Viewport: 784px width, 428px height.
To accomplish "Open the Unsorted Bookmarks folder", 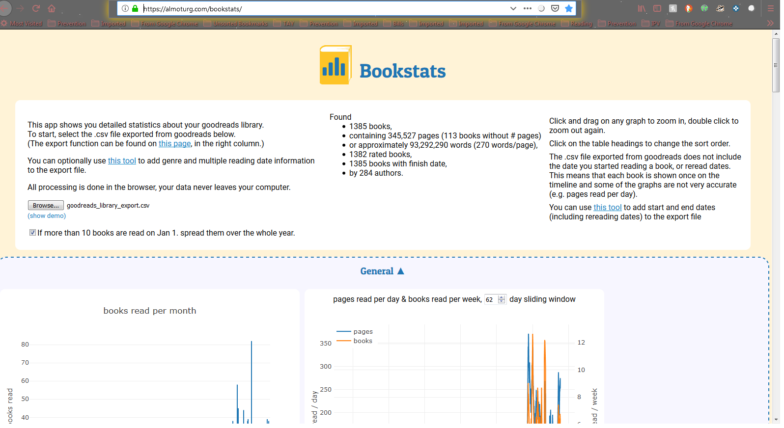I will click(x=235, y=24).
